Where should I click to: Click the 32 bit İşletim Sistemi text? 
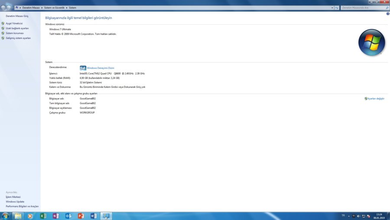91,82
